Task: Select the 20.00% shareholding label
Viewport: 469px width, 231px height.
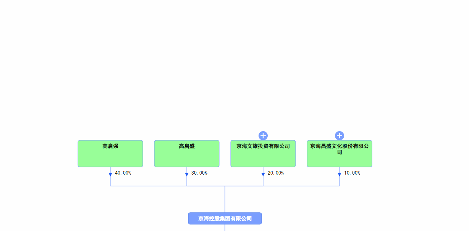Action: [x=276, y=173]
